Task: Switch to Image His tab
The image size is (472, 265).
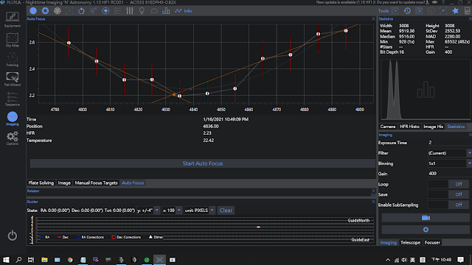Action: (x=433, y=127)
